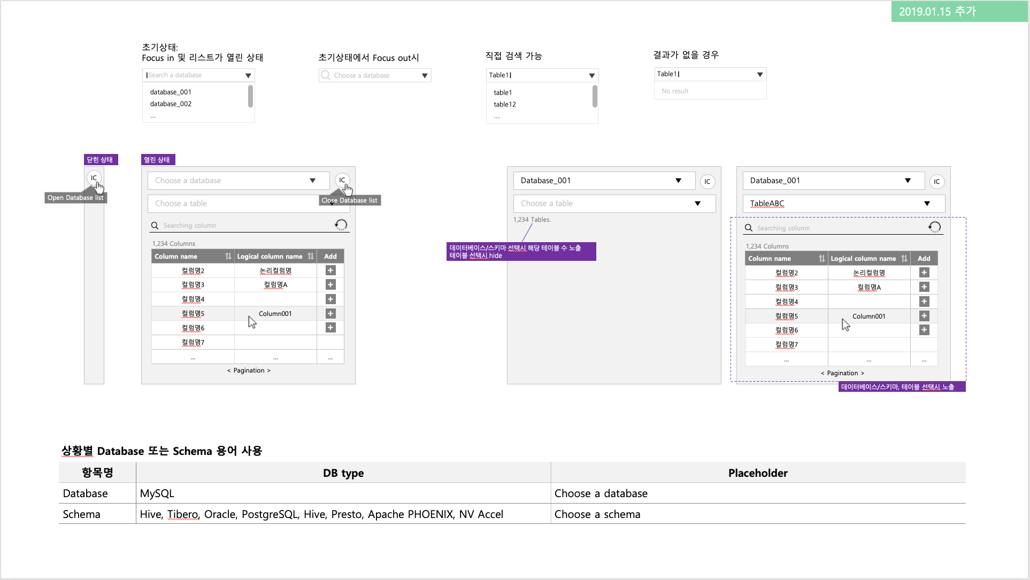Click the Pagination control in right panel
The width and height of the screenshot is (1030, 580).
(x=842, y=373)
